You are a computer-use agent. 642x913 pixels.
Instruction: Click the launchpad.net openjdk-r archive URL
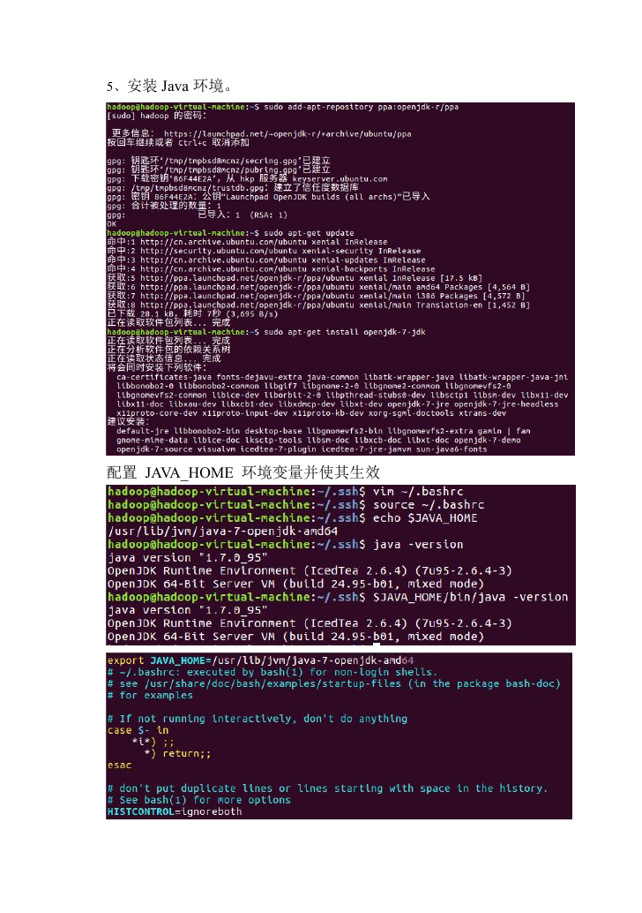coord(287,134)
